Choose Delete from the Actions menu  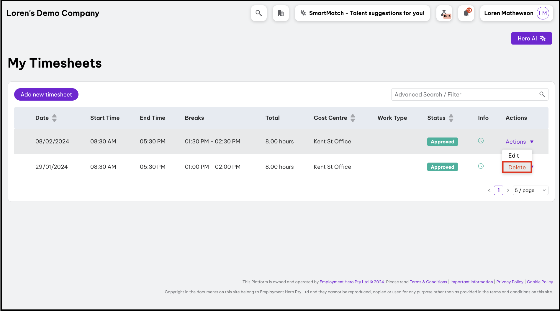(x=517, y=167)
